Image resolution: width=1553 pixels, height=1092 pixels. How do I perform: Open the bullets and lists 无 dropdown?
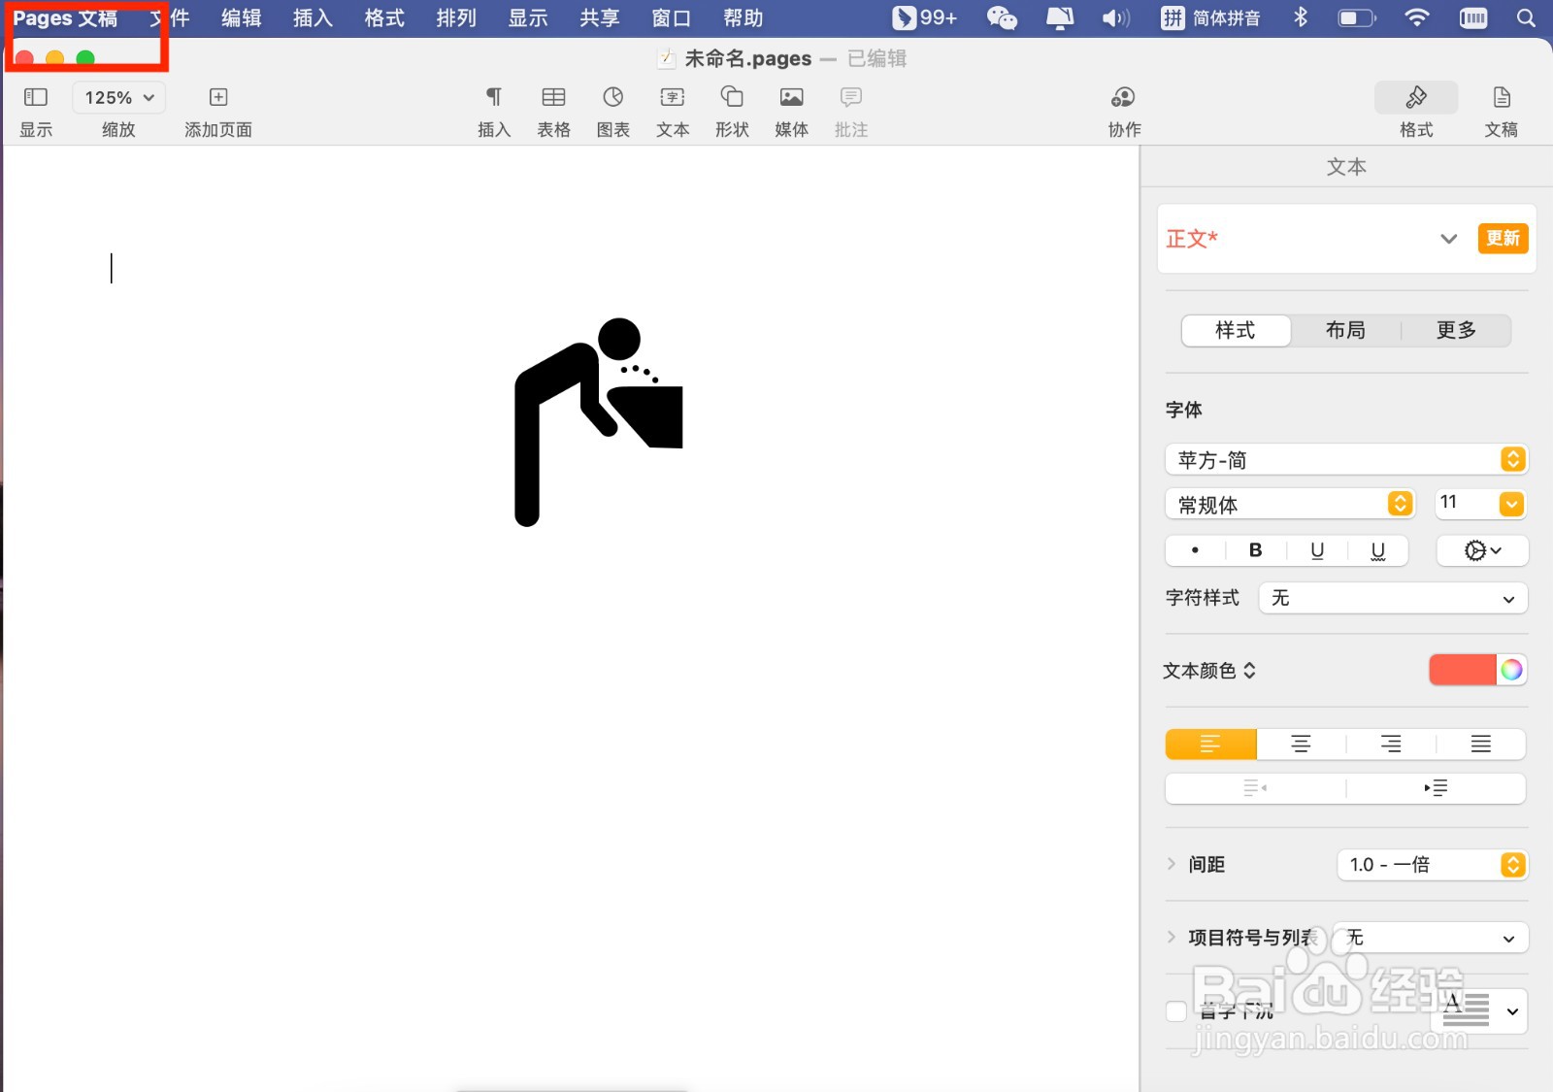pyautogui.click(x=1431, y=938)
